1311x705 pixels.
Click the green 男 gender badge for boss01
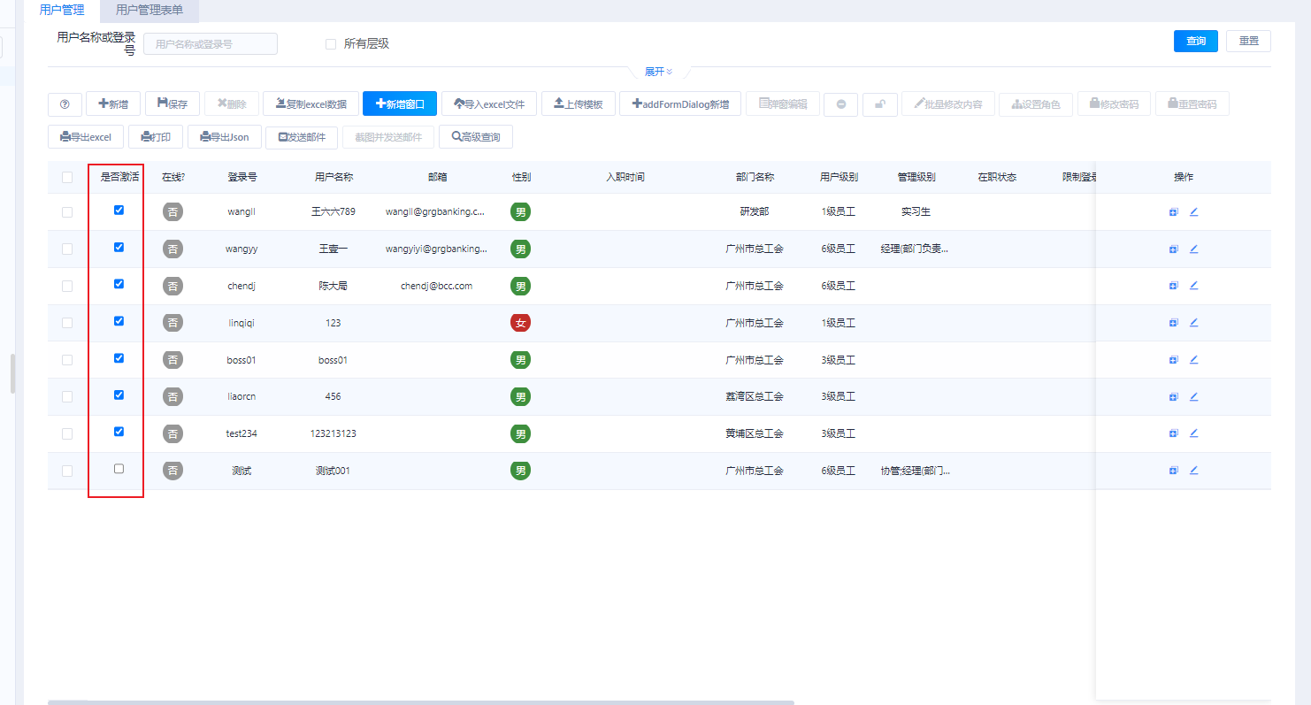(521, 360)
